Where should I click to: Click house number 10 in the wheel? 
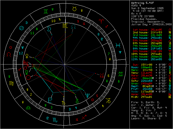(x=54, y=21)
